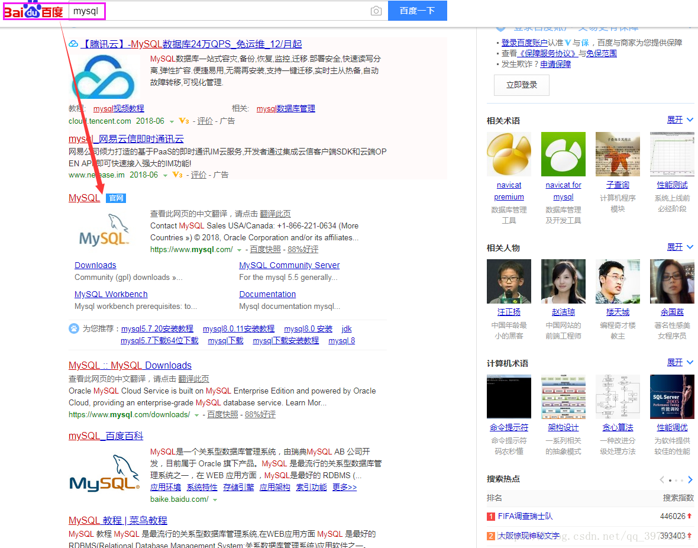Open dropdown arrow after baike.baidu.com/

click(x=215, y=500)
